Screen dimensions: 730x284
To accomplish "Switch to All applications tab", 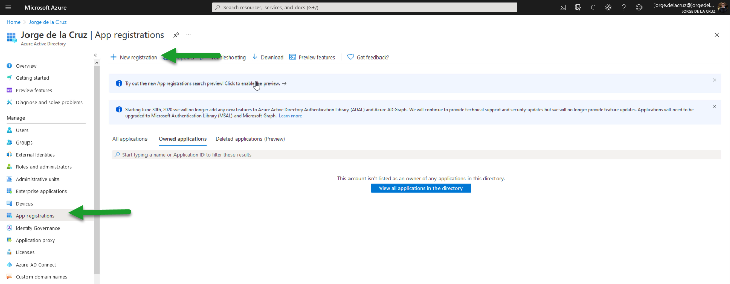I will [x=130, y=139].
